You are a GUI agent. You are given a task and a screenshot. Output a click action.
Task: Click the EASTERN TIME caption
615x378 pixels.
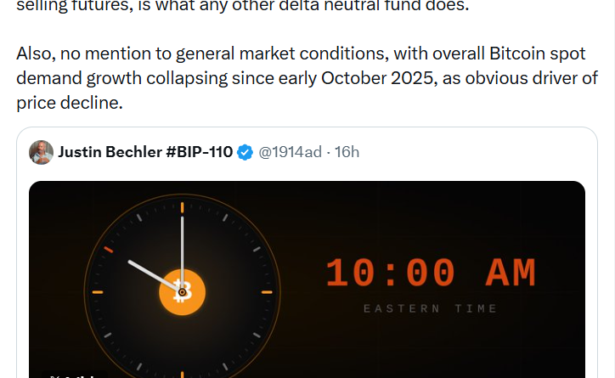[430, 308]
